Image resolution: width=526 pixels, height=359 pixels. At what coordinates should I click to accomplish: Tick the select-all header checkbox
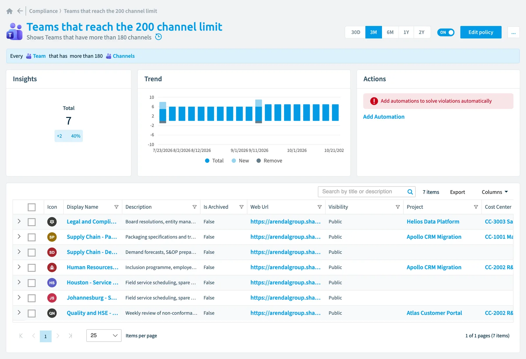point(32,207)
